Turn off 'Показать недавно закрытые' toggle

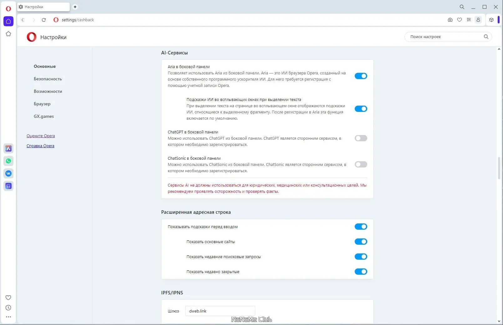(x=361, y=272)
